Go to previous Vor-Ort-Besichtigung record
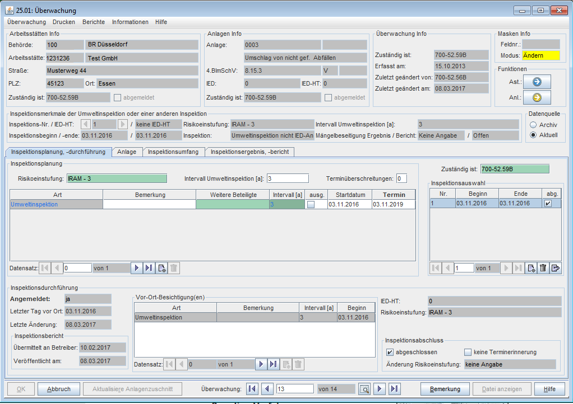The height and width of the screenshot is (404, 573). click(x=181, y=364)
